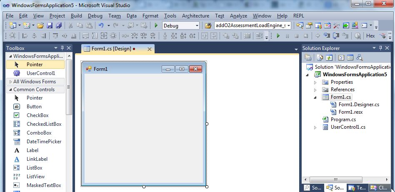
Task: Click the Align Bottoms layout icon
Action: click(74, 36)
